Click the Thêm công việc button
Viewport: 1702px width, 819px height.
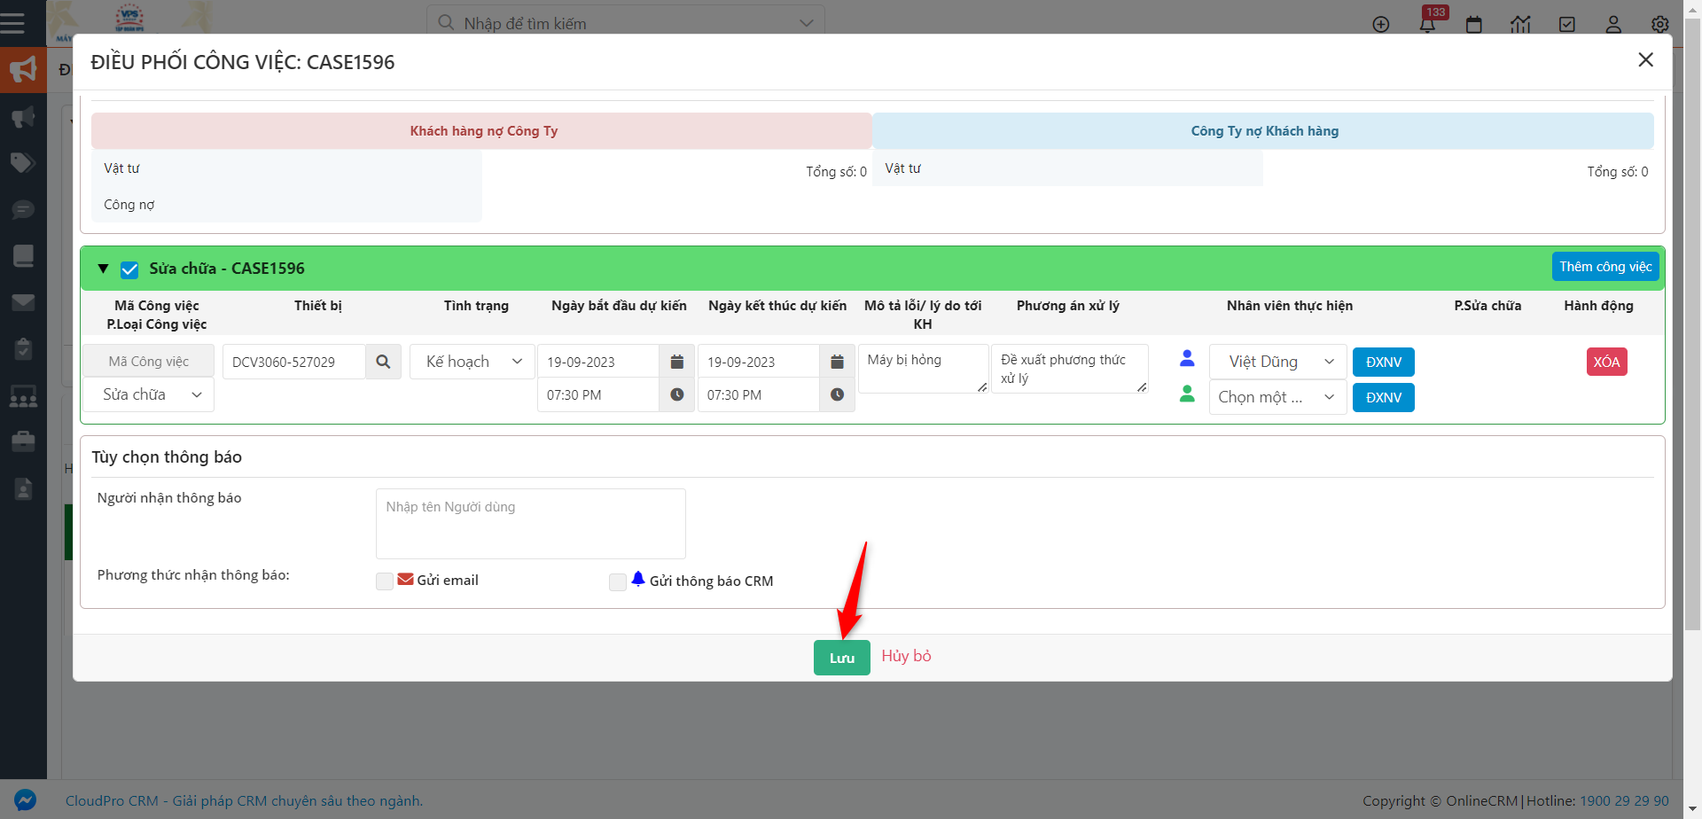(1605, 267)
